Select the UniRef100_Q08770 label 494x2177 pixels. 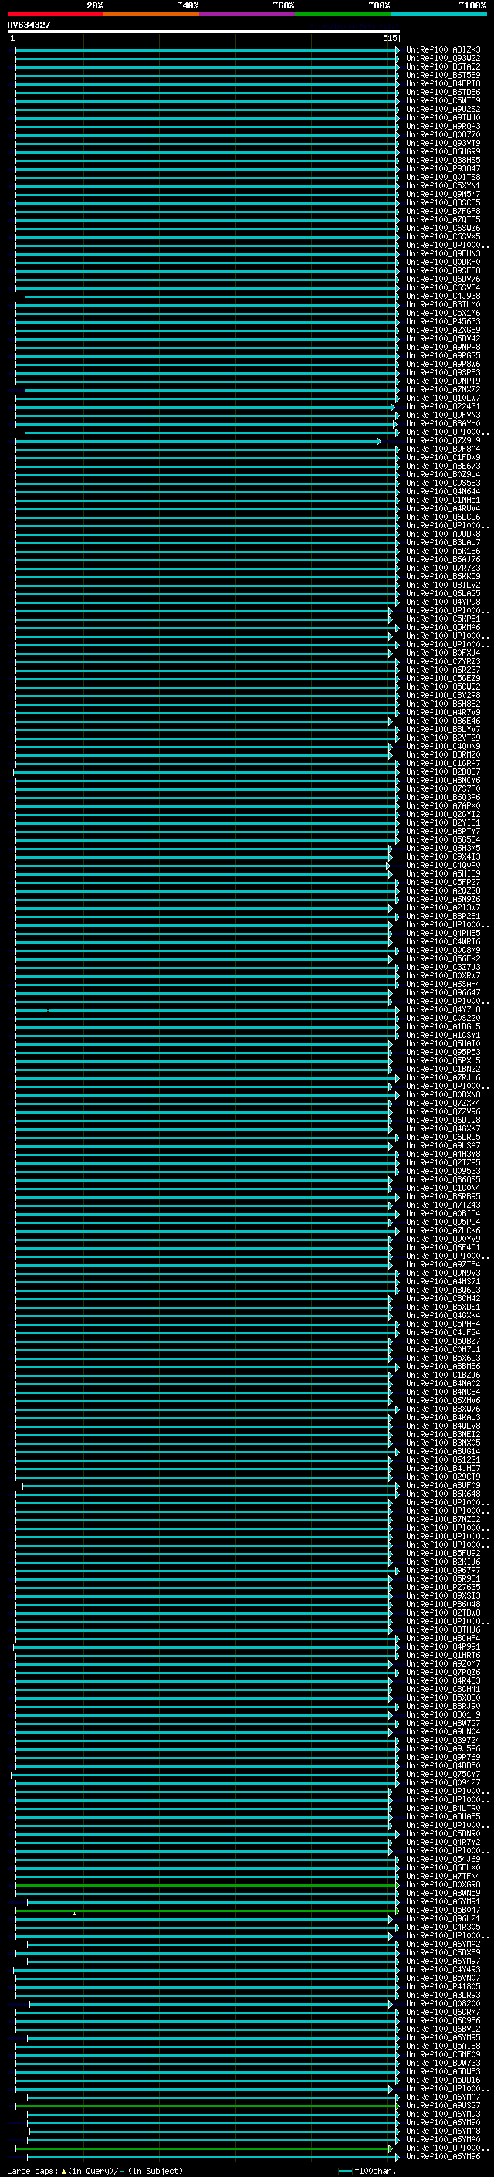(443, 135)
